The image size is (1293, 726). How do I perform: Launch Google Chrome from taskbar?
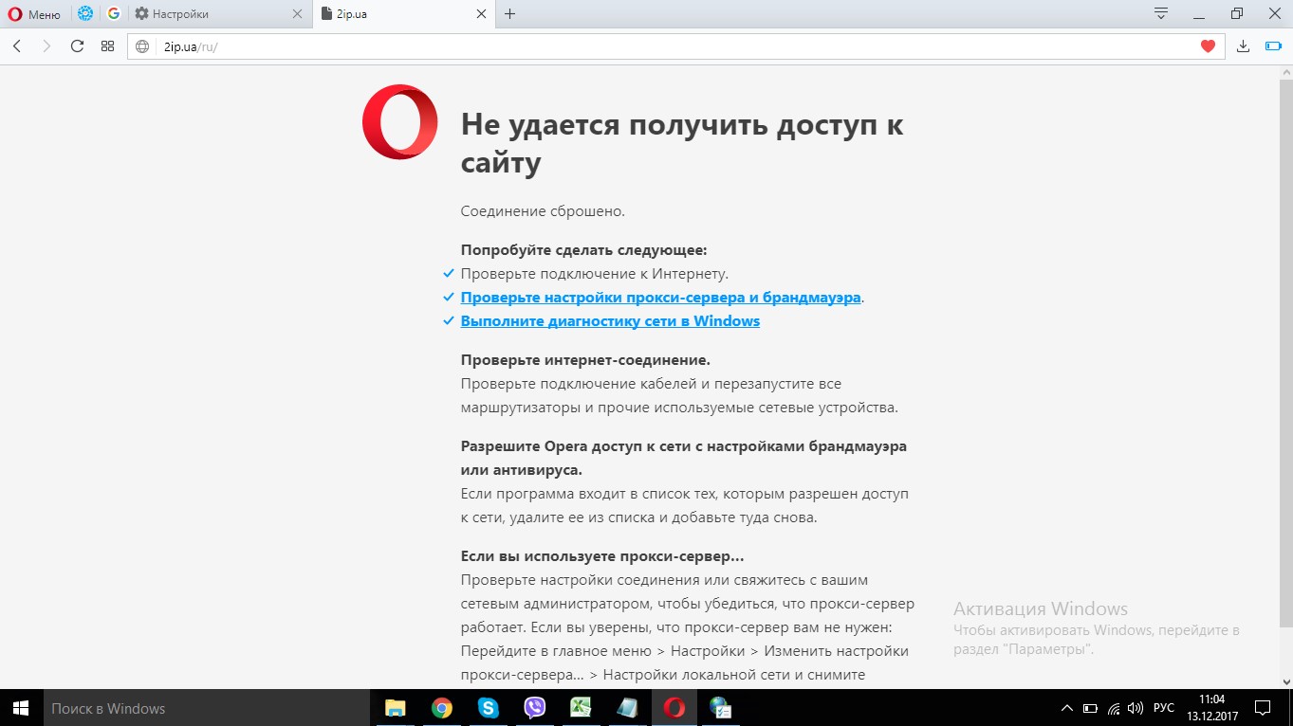tap(441, 708)
